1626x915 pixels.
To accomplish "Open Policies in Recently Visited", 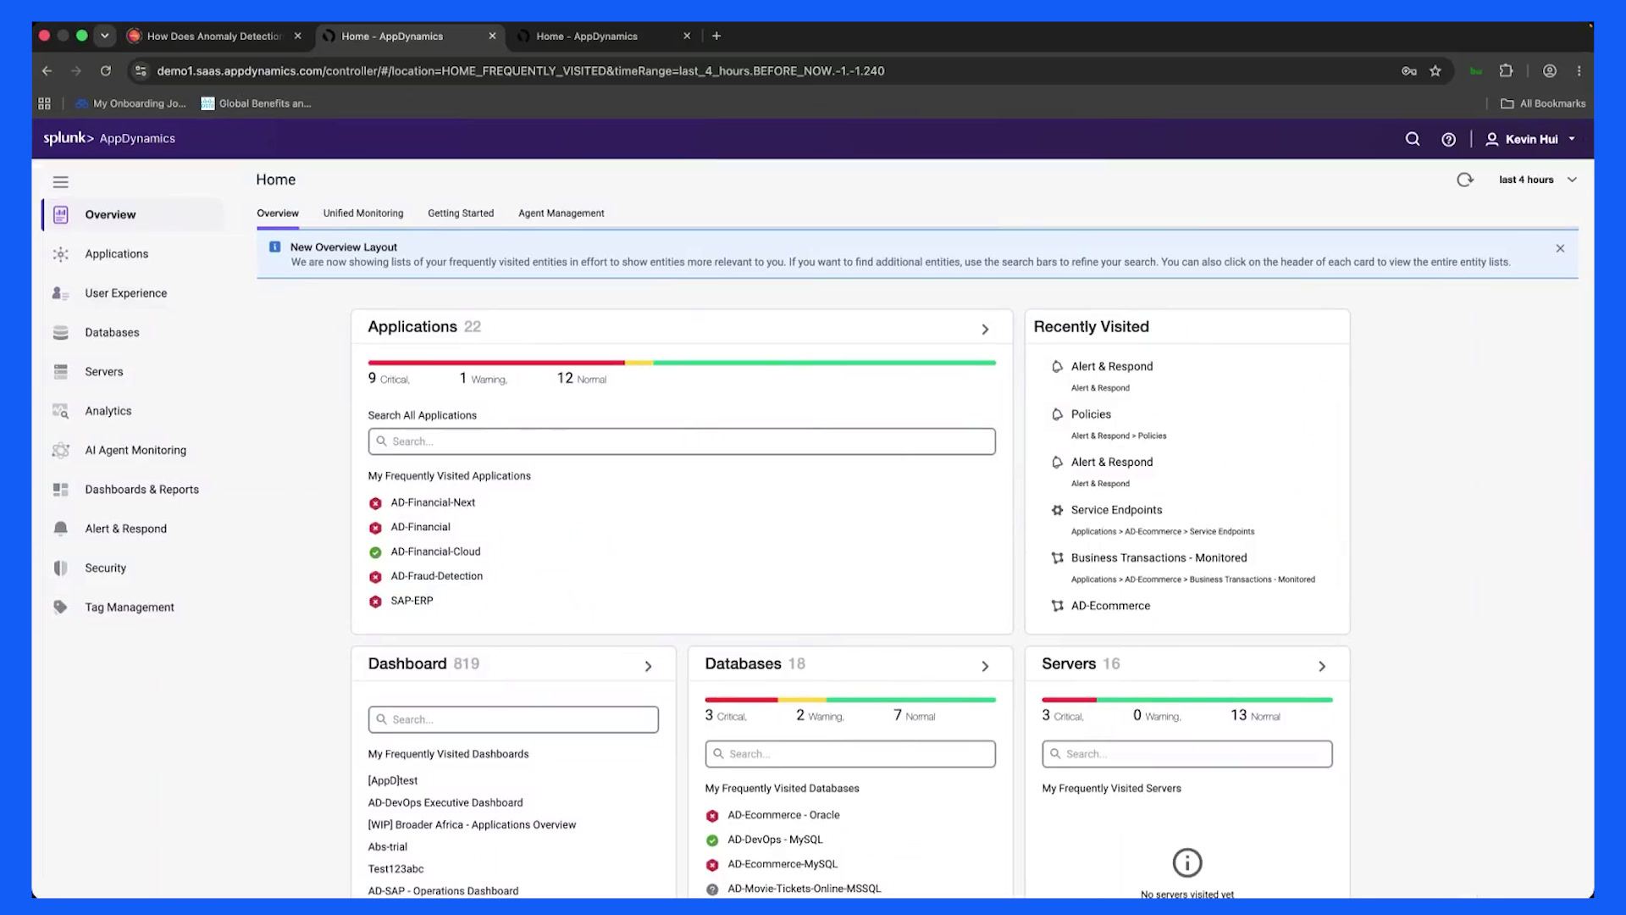I will (x=1091, y=414).
